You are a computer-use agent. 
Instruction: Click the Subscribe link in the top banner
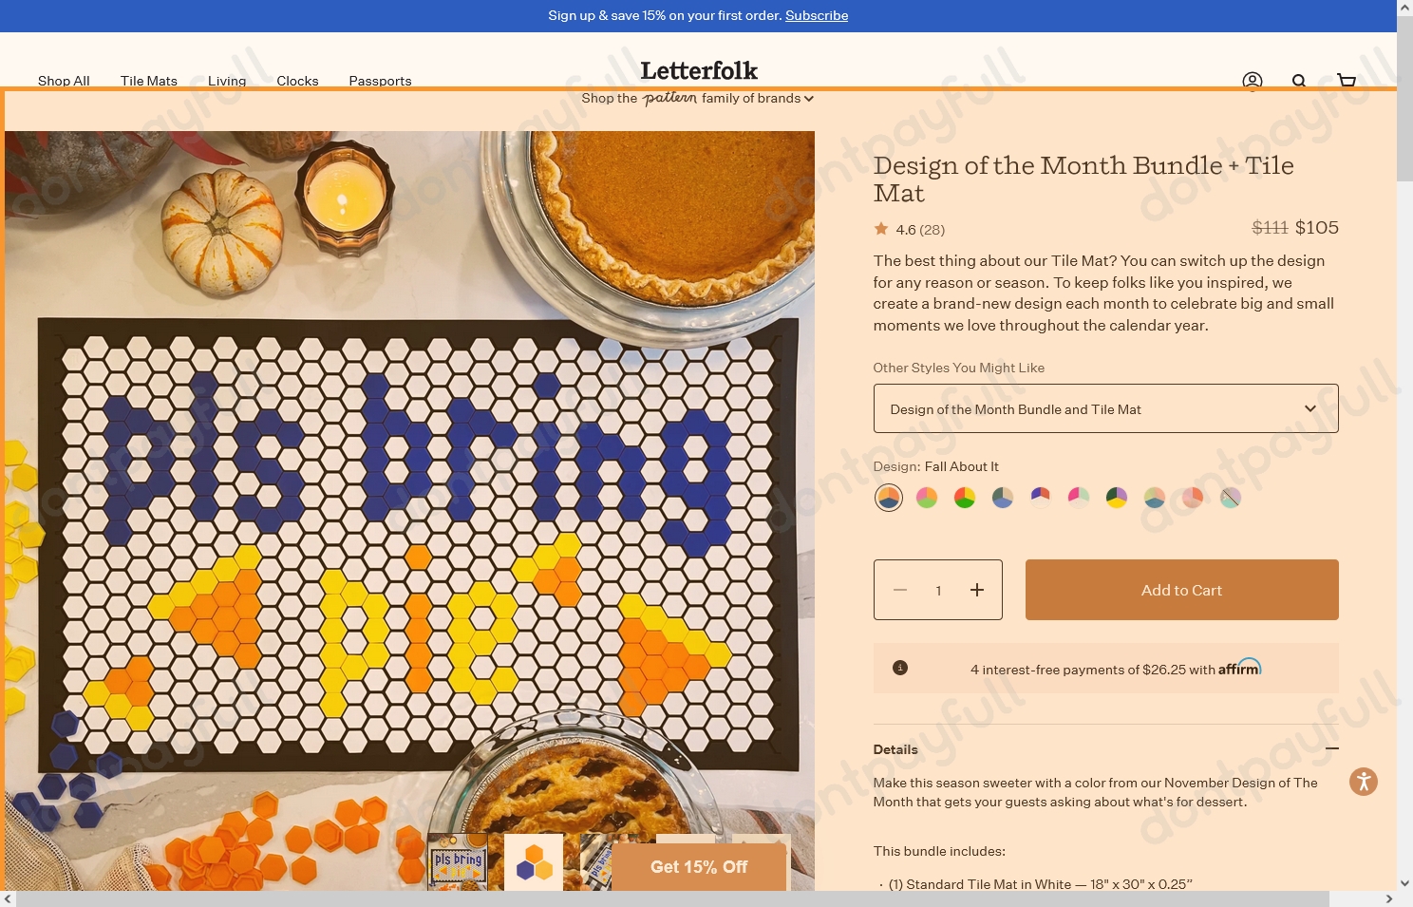[816, 15]
